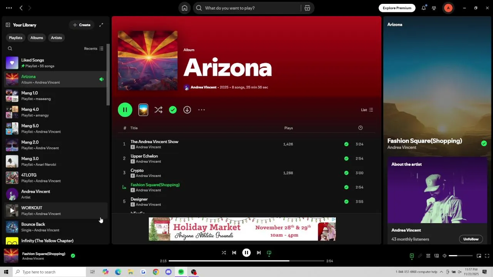This screenshot has height=277, width=493.
Task: Toggle the Now Playing view panel
Action: click(x=412, y=256)
